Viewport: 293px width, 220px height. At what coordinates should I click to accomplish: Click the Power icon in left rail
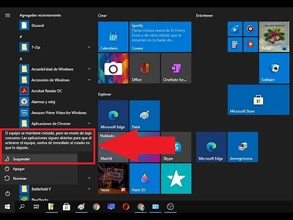(7, 193)
